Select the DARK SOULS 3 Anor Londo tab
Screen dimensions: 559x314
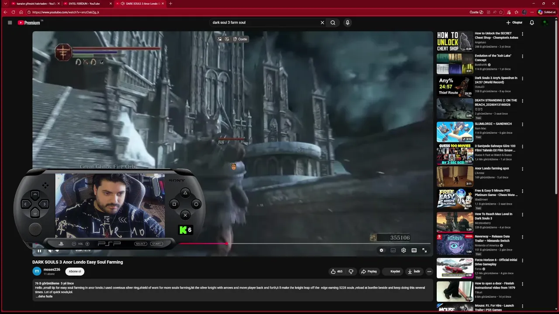[140, 3]
